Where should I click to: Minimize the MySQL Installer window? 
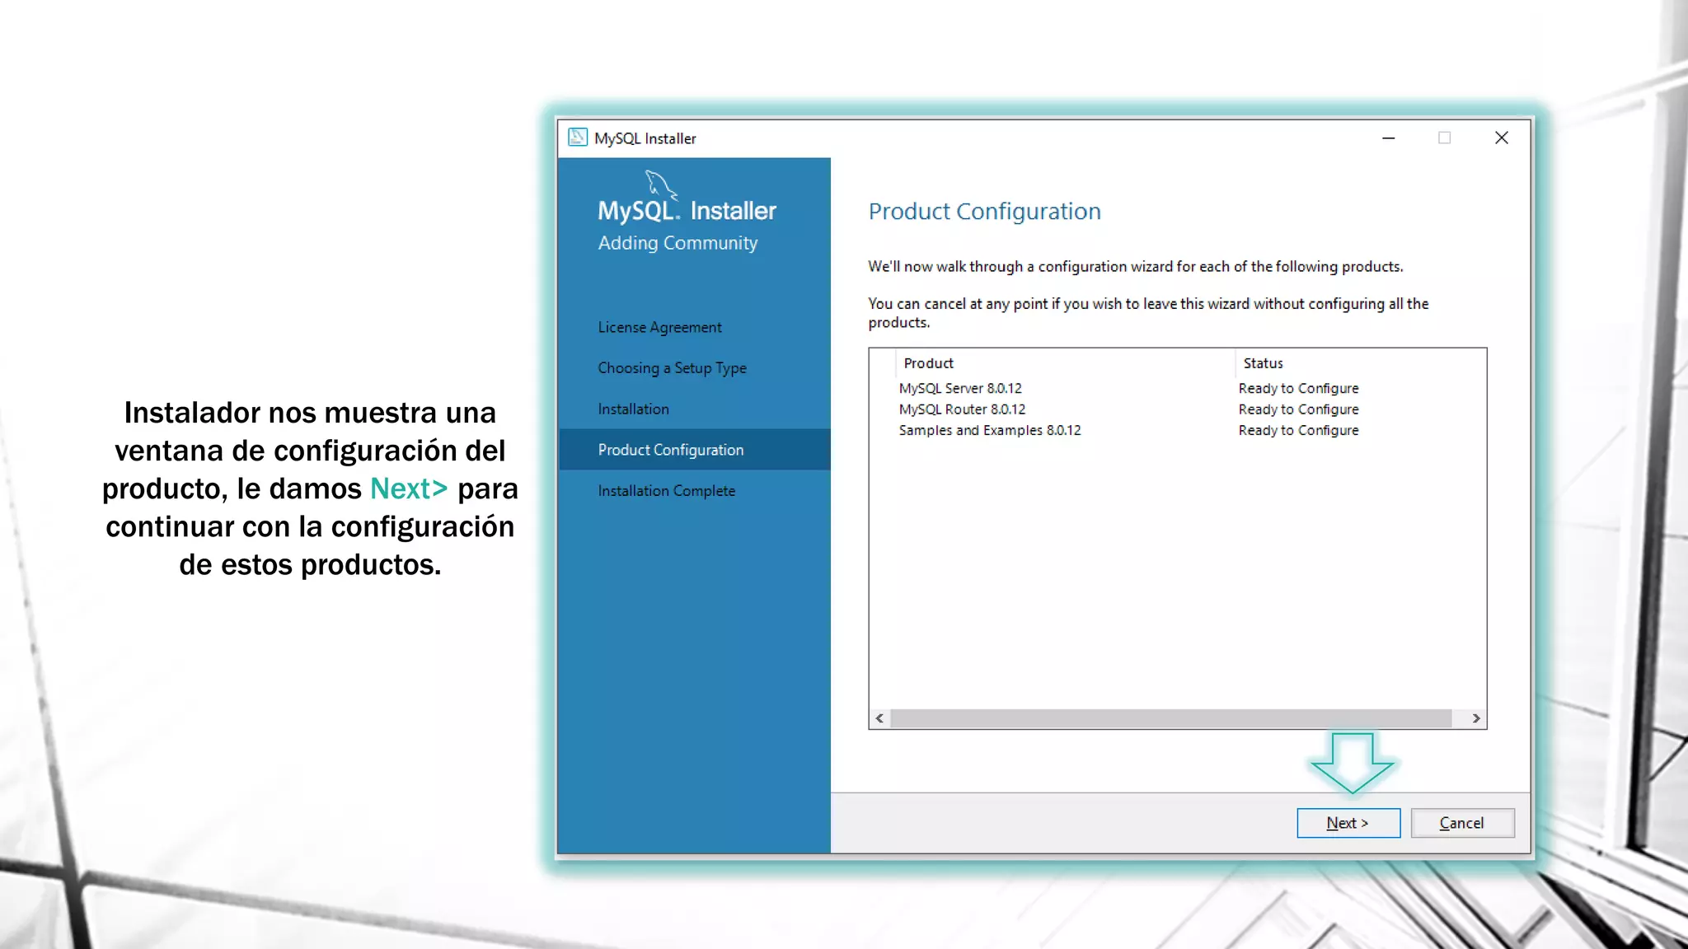[1389, 138]
